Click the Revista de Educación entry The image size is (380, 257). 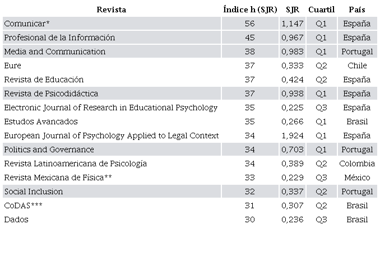click(44, 80)
